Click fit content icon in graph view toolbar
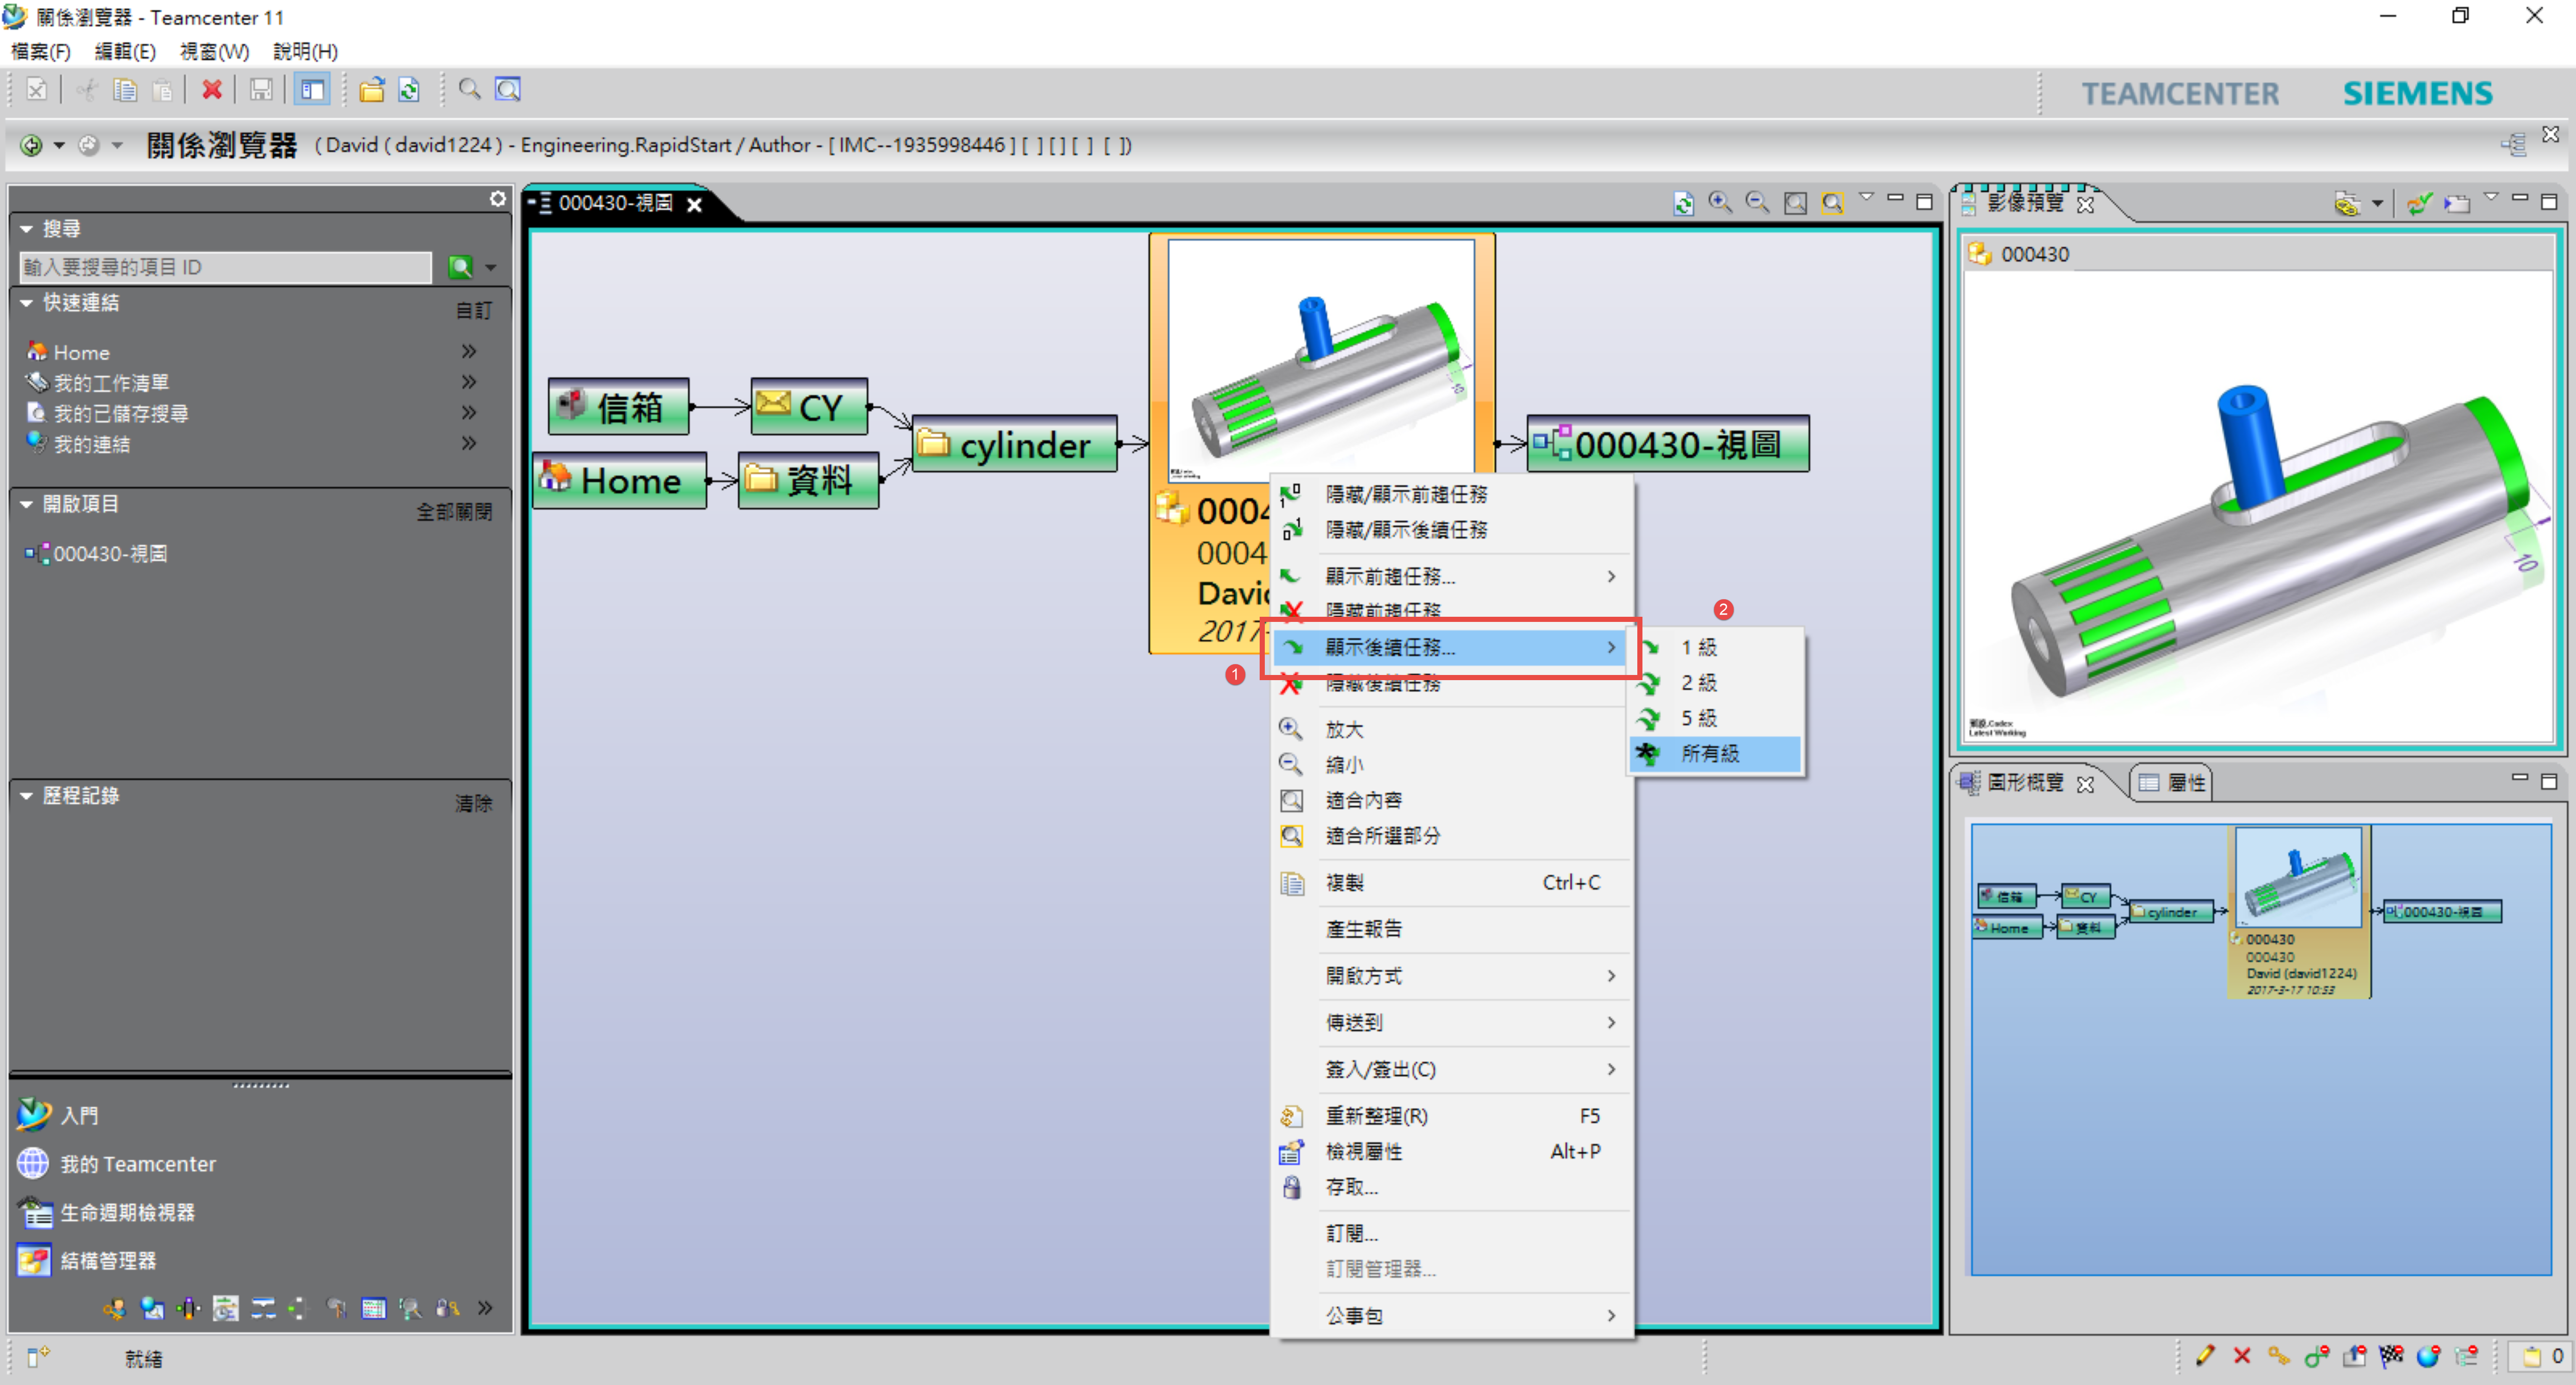2576x1385 pixels. (x=1795, y=203)
